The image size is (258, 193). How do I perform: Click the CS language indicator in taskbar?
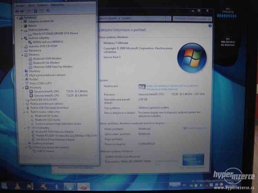pyautogui.click(x=184, y=185)
